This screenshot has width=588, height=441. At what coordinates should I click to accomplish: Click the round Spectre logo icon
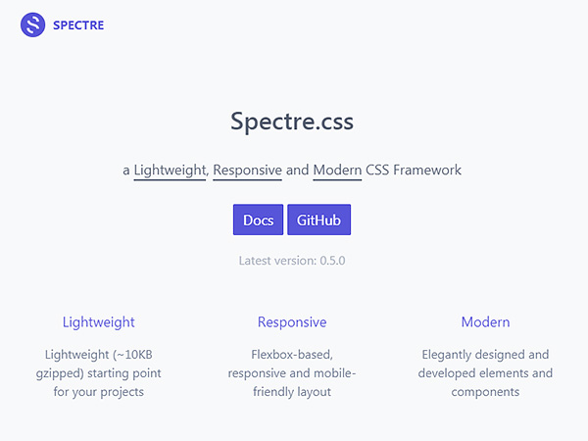point(32,25)
